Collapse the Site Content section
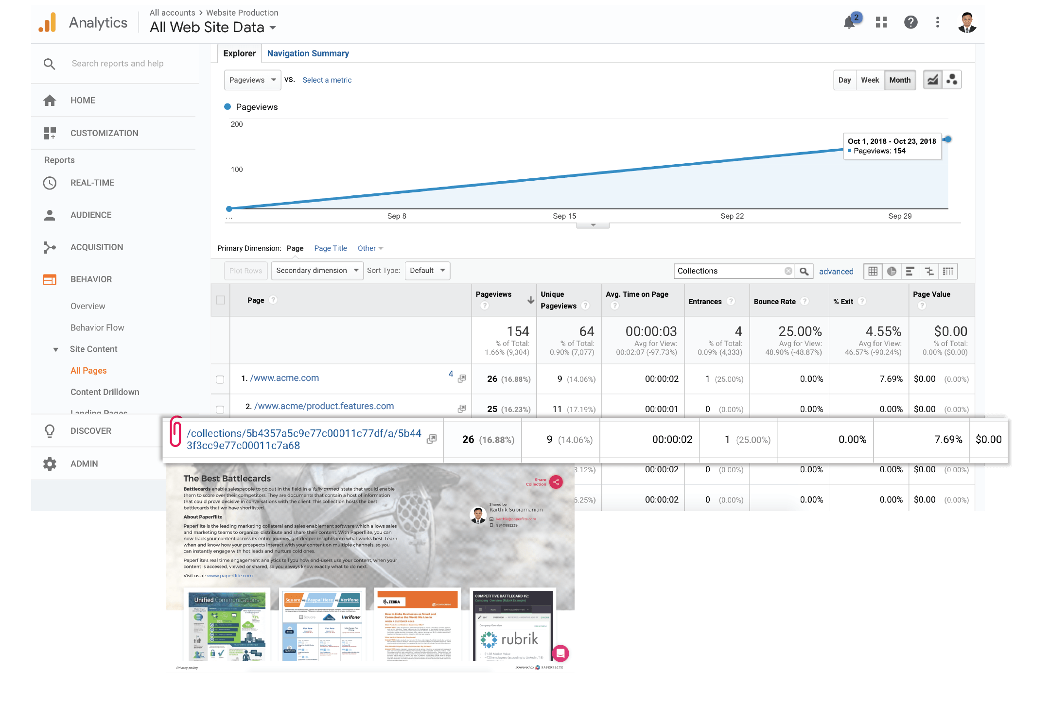Image resolution: width=1050 pixels, height=704 pixels. [x=55, y=349]
